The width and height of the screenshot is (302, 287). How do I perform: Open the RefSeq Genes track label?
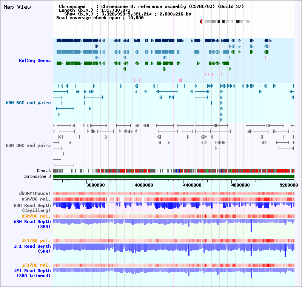pyautogui.click(x=35, y=60)
